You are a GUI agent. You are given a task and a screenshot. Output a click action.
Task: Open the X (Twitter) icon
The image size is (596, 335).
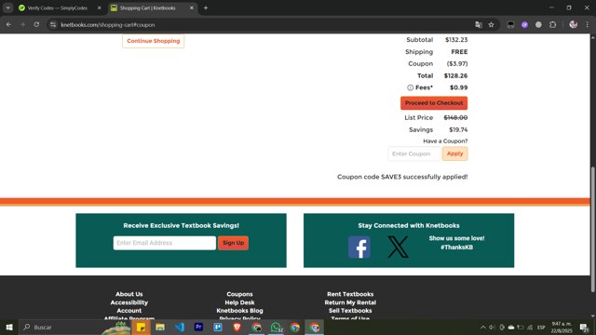398,247
